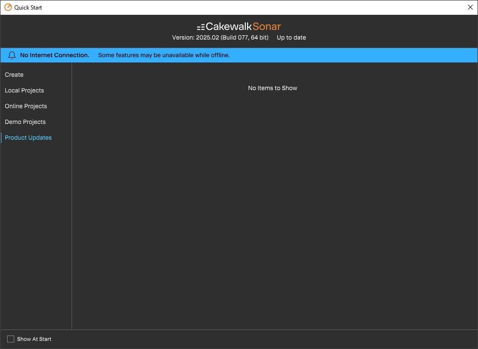Open the Demo Projects list
478x349 pixels.
click(25, 122)
